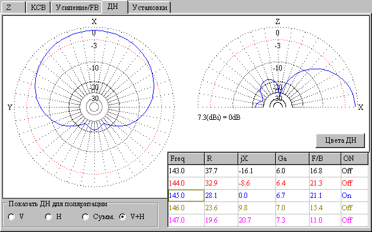Click the jX value -16.1
The image size is (372, 232).
click(257, 171)
